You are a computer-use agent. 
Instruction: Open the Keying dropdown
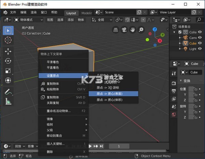(32, 146)
